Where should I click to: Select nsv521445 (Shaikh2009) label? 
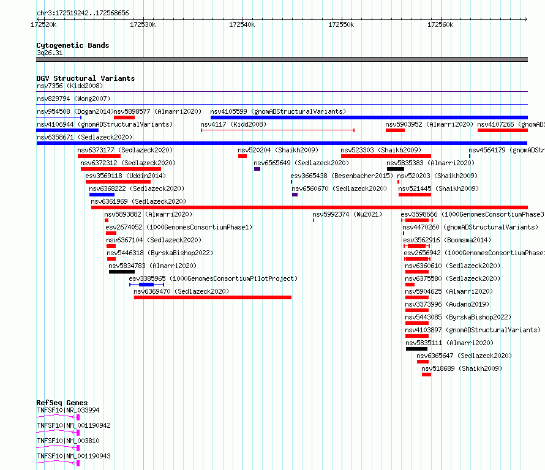438,188
